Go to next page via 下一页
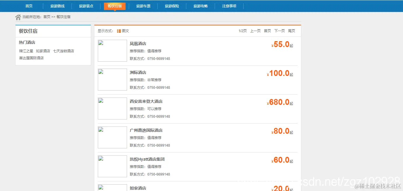The height and width of the screenshot is (191, 403). click(279, 31)
